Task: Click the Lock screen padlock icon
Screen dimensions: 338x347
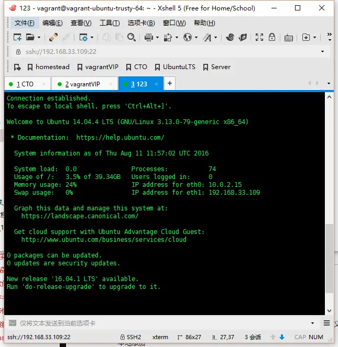Action: pyautogui.click(x=272, y=37)
